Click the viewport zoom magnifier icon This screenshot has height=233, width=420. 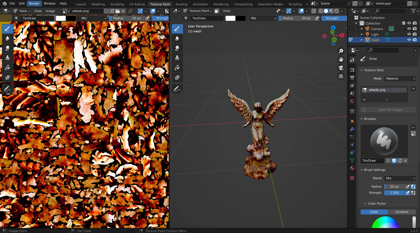[x=341, y=51]
